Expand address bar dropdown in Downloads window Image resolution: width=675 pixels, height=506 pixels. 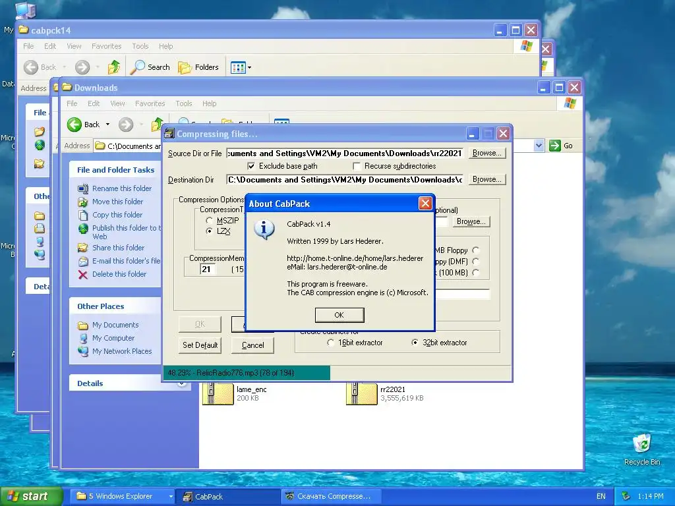tap(539, 146)
